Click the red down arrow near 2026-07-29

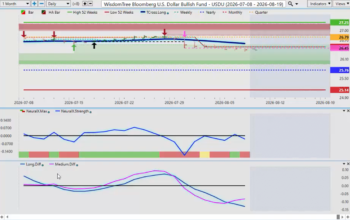(x=164, y=32)
